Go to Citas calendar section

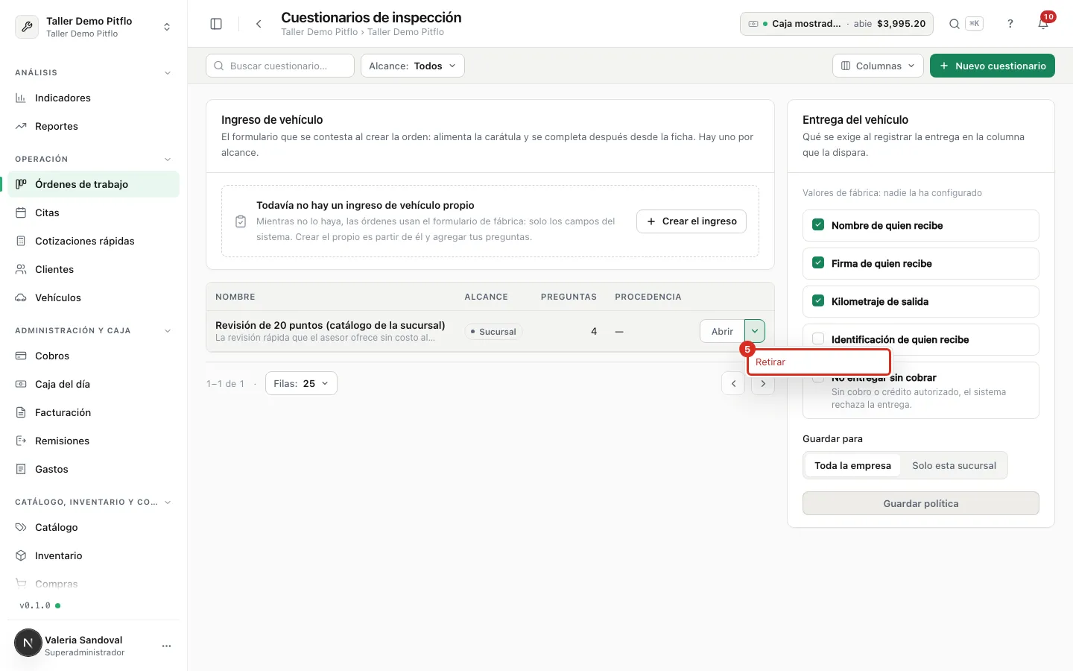93,212
